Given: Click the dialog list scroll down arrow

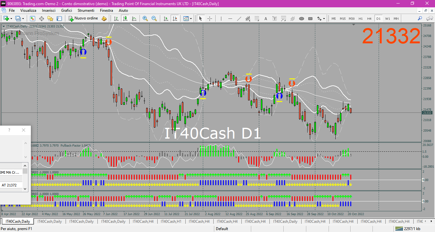Looking at the screenshot, I should pos(25,189).
